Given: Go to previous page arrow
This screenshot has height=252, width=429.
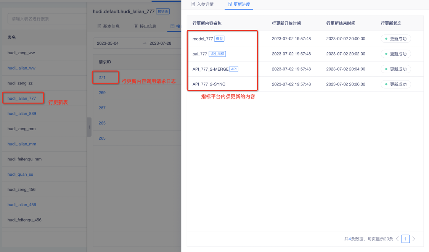Looking at the screenshot, I should [397, 239].
